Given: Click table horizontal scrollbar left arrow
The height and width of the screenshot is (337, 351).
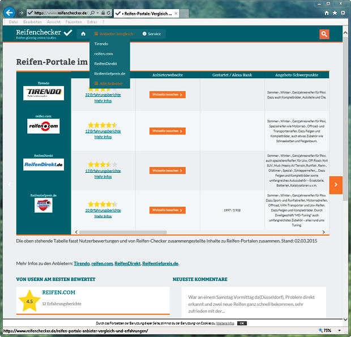Looking at the screenshot, I should coord(76,232).
